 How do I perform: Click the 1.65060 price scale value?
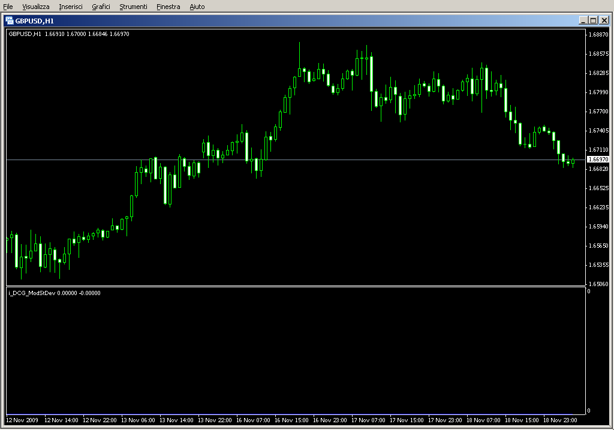[x=599, y=284]
